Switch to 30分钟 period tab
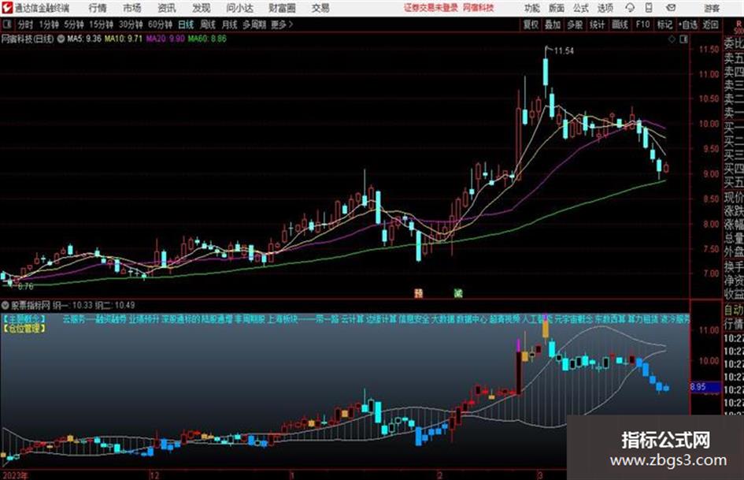 point(131,24)
